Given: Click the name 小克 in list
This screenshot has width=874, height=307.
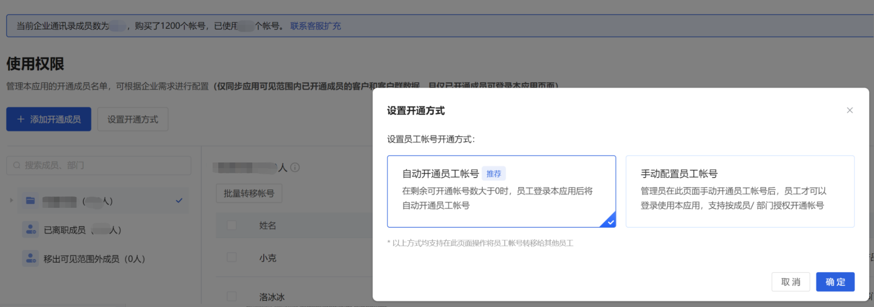Looking at the screenshot, I should (x=268, y=258).
